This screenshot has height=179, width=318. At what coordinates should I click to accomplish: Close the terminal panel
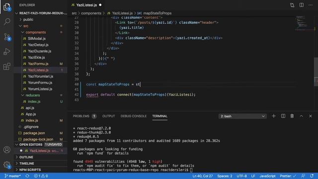(x=311, y=116)
